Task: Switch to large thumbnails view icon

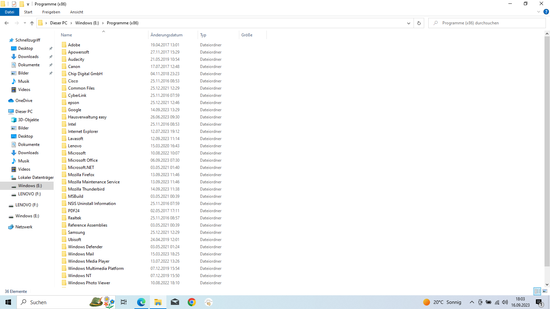Action: [545, 291]
